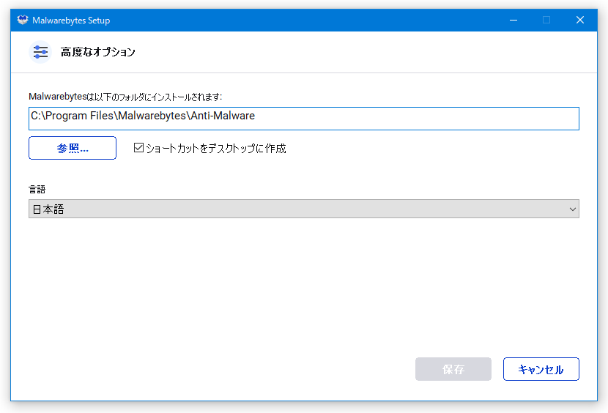Click the Malwarebytes logo in title bar

(23, 20)
